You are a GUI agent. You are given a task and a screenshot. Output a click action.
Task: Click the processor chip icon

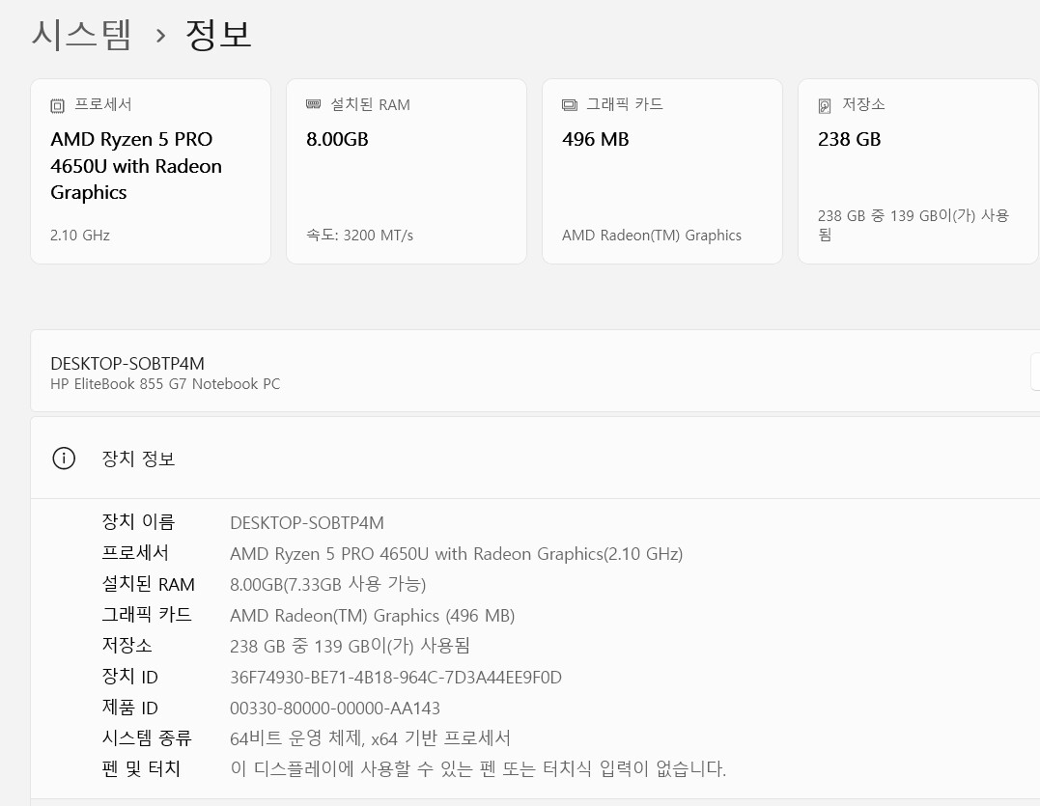point(58,105)
